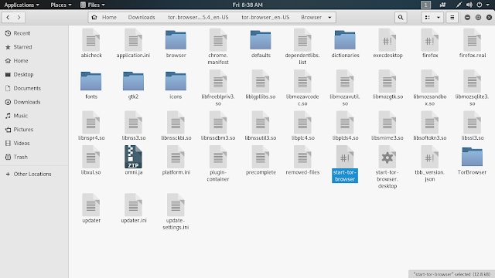Toggle icon/list view mode
The image size is (495, 278).
[428, 17]
